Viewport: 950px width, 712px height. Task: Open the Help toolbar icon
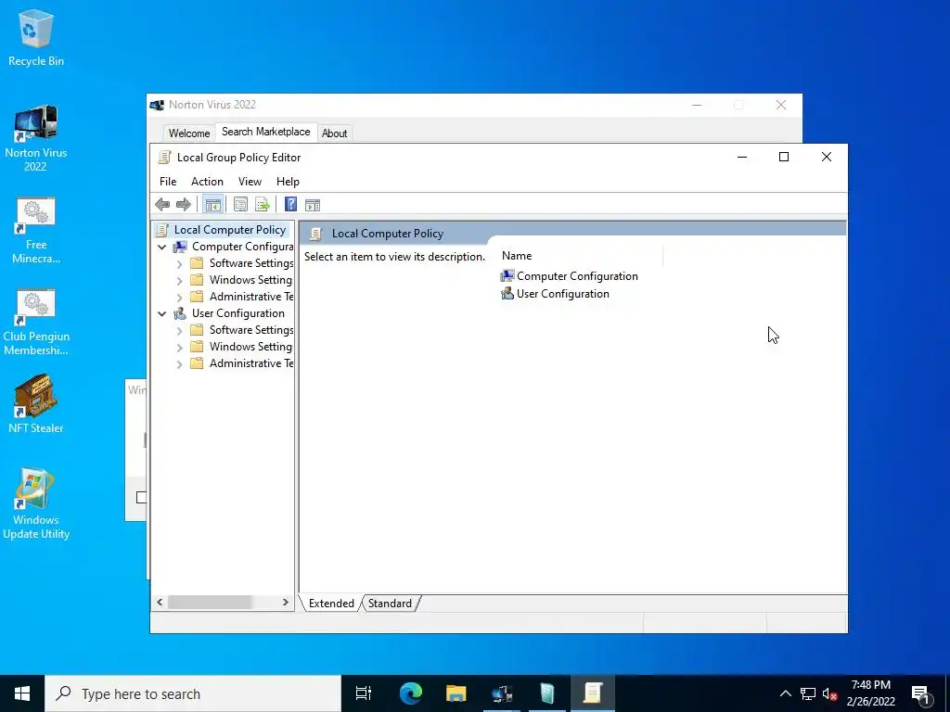click(290, 205)
